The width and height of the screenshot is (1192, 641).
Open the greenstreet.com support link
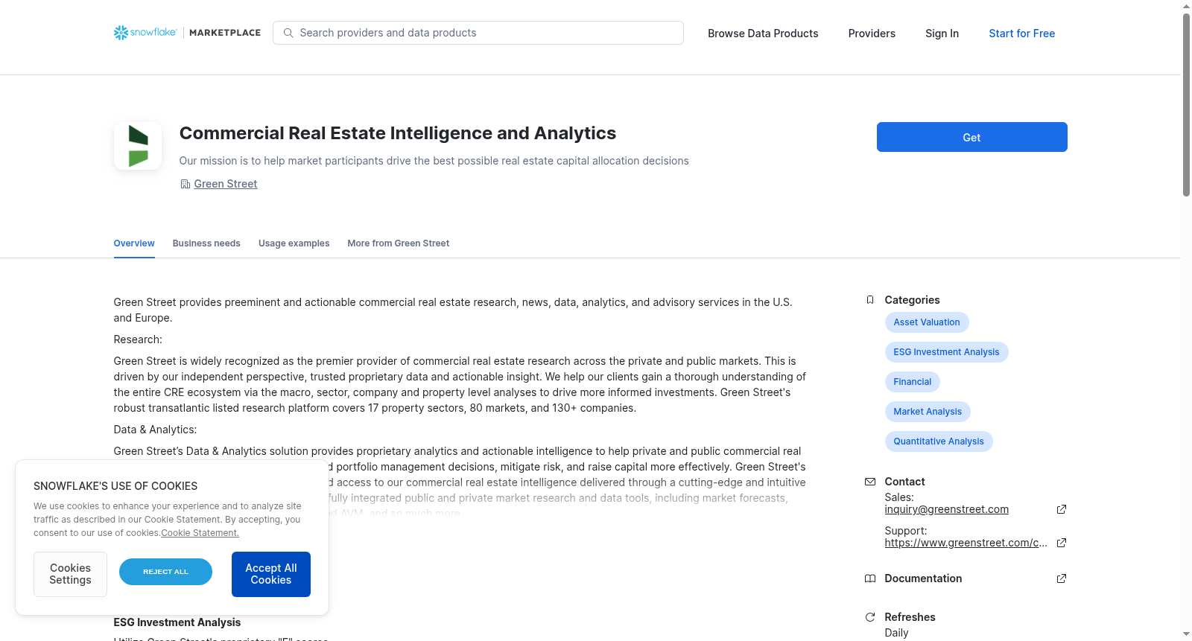click(x=966, y=543)
